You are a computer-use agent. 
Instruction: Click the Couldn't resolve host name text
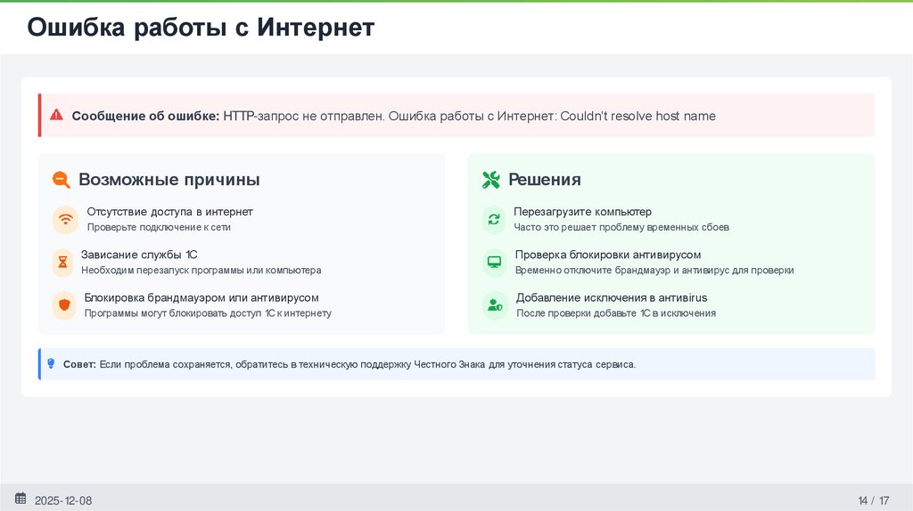637,116
